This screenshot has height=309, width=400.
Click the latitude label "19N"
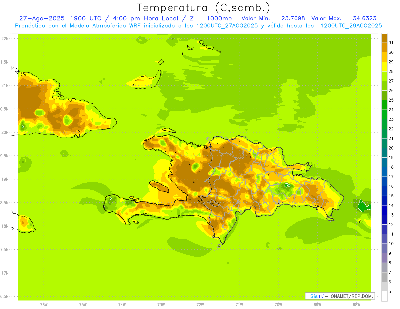point(5,179)
